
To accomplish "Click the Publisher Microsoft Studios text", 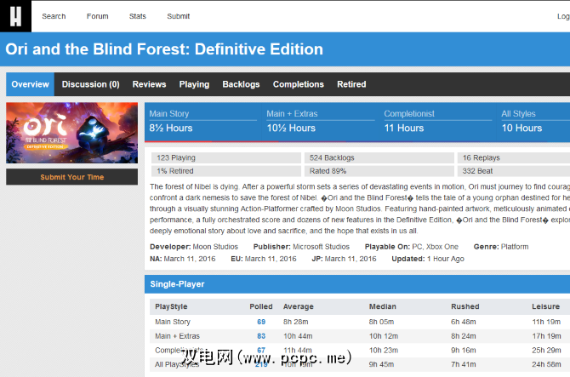I will (x=301, y=247).
